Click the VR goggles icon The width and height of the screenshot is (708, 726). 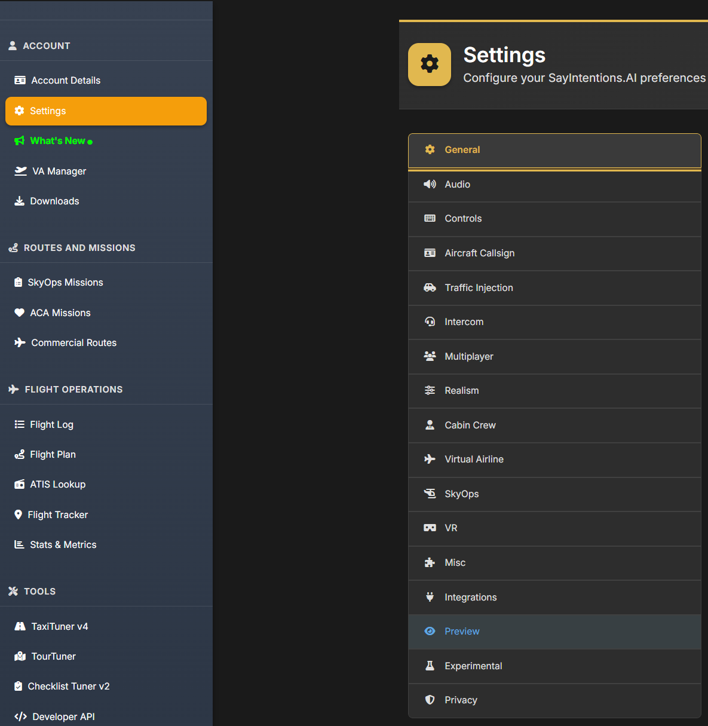coord(430,528)
